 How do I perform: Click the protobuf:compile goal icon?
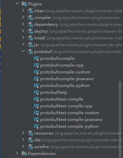point(36,58)
